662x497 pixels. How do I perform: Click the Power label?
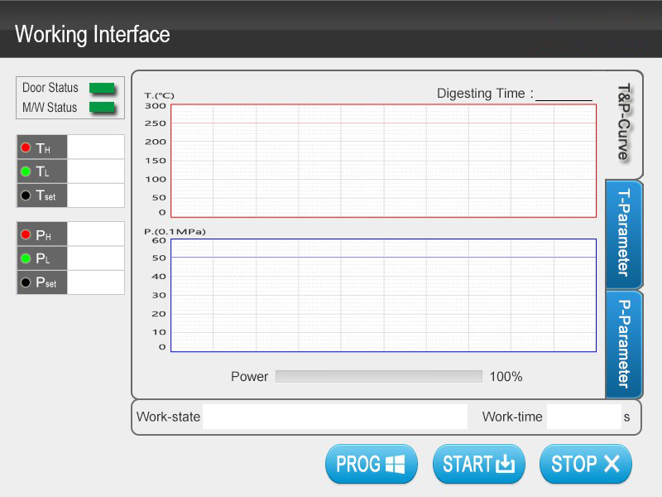(x=250, y=377)
